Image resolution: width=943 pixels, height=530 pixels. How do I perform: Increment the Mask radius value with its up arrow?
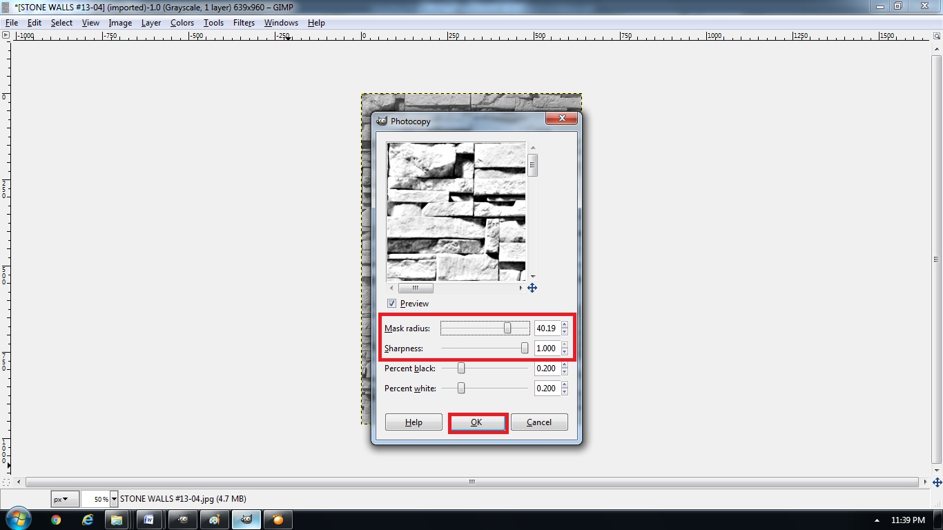click(x=564, y=324)
